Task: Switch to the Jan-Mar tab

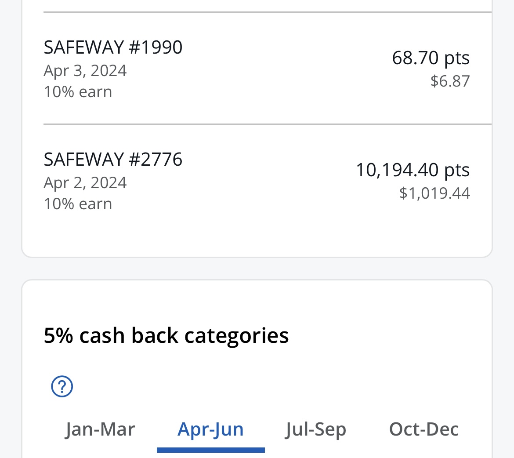Action: (100, 429)
